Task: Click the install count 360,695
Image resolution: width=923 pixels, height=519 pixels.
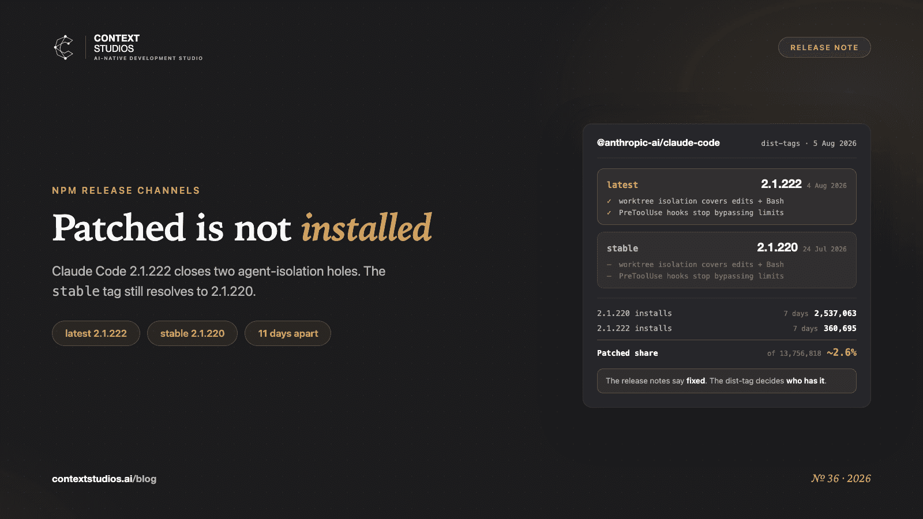Action: coord(840,328)
